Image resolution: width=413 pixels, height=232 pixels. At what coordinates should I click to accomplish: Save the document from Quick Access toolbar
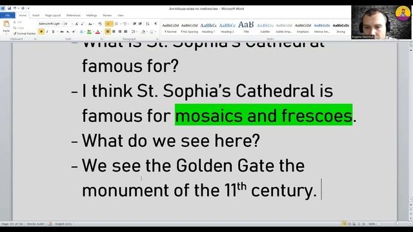point(10,8)
